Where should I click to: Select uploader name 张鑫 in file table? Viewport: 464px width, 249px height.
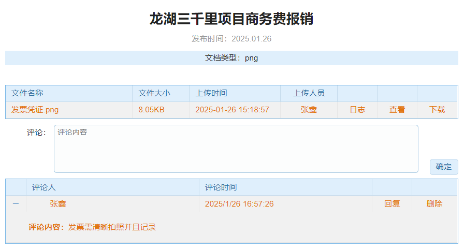click(x=309, y=110)
